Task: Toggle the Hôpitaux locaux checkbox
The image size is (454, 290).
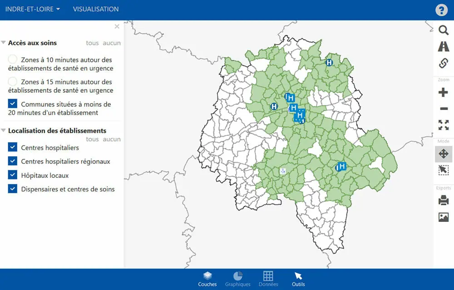Action: pos(13,175)
